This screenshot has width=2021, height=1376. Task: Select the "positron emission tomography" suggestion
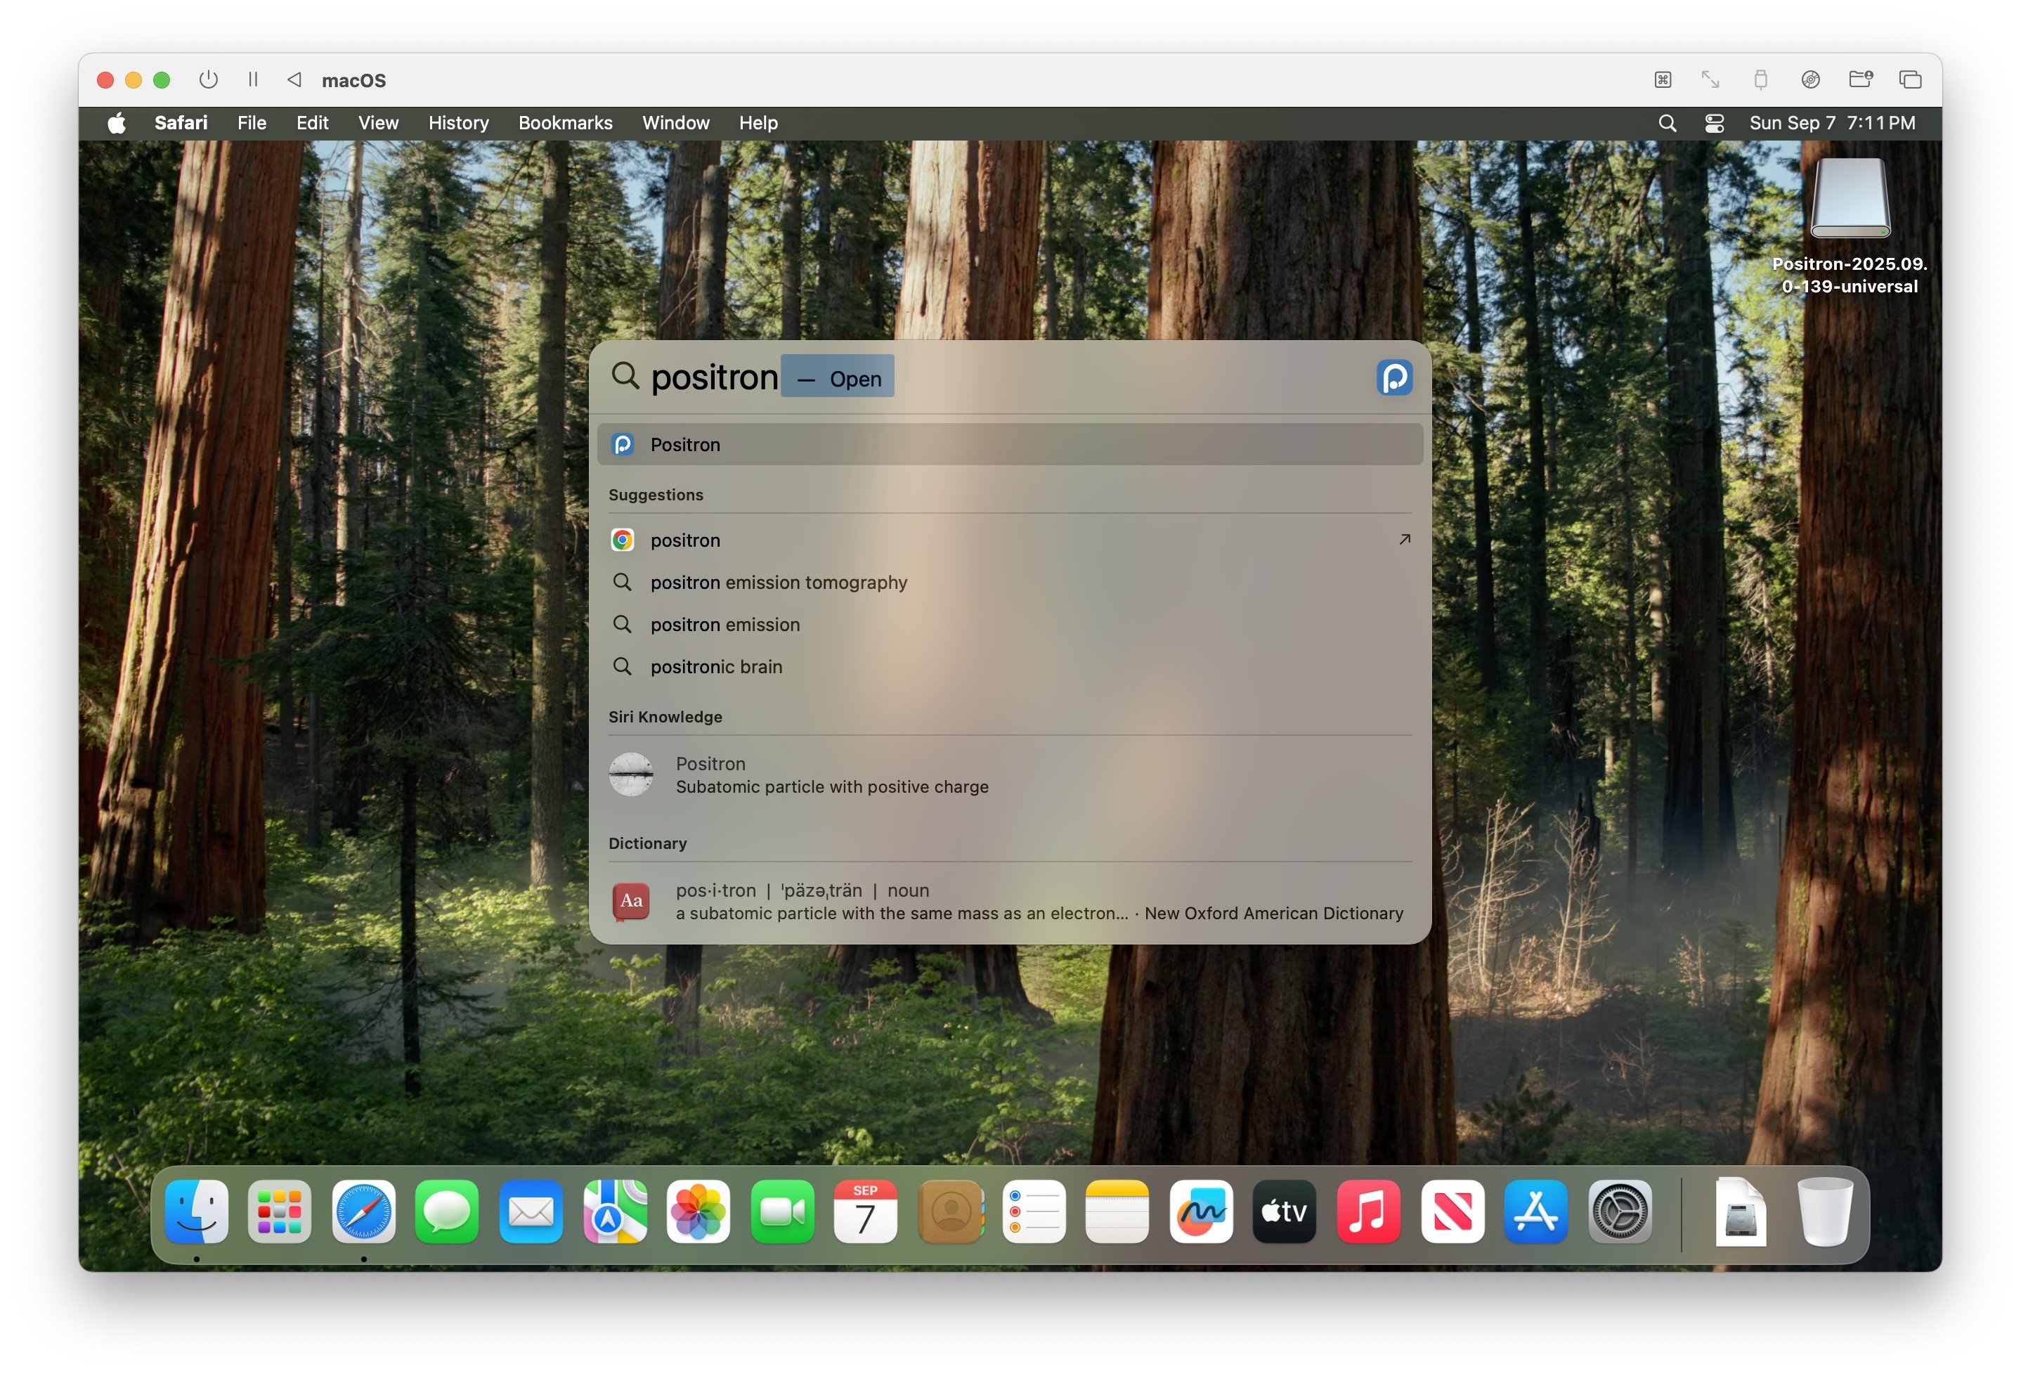click(1010, 582)
